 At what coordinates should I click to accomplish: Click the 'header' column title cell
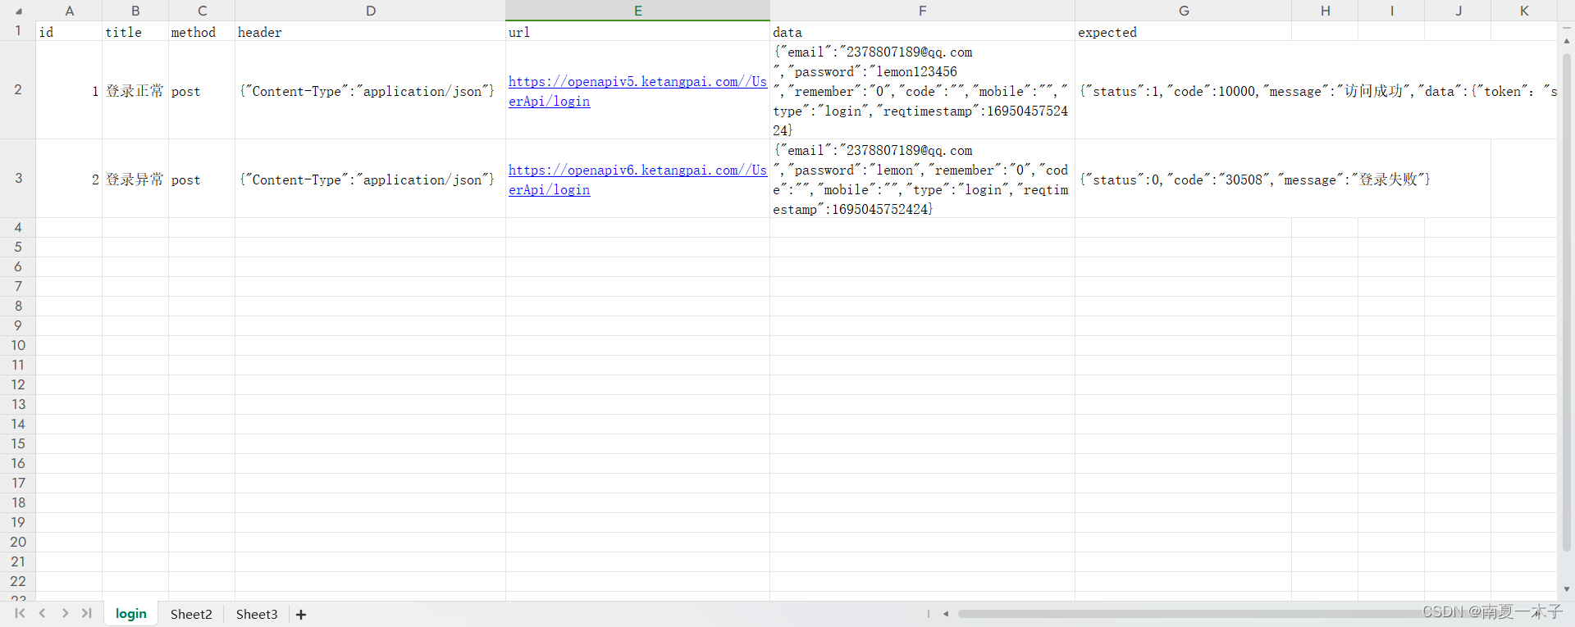pyautogui.click(x=371, y=31)
